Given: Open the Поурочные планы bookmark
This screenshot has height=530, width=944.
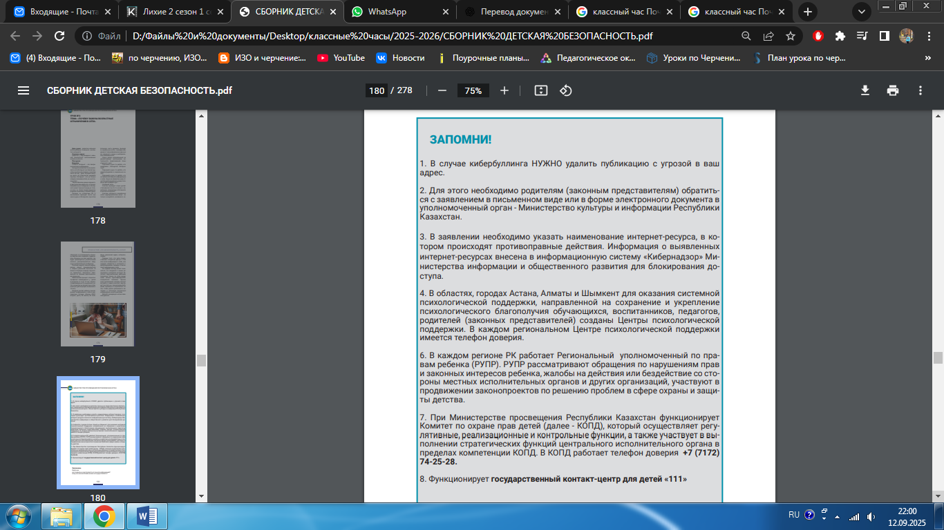Looking at the screenshot, I should tap(484, 58).
